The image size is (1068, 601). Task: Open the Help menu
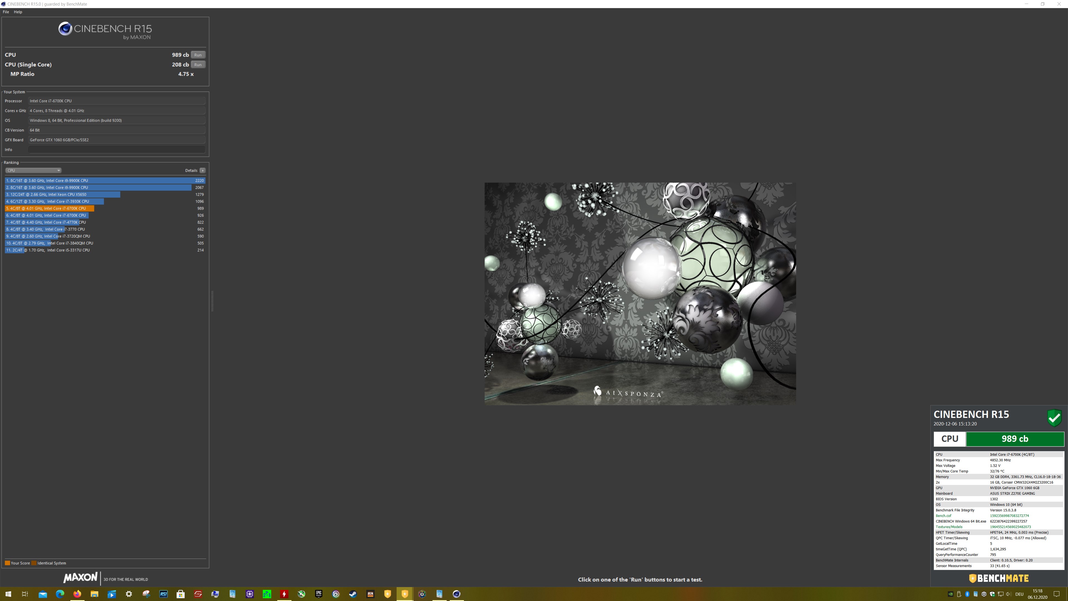click(x=18, y=12)
